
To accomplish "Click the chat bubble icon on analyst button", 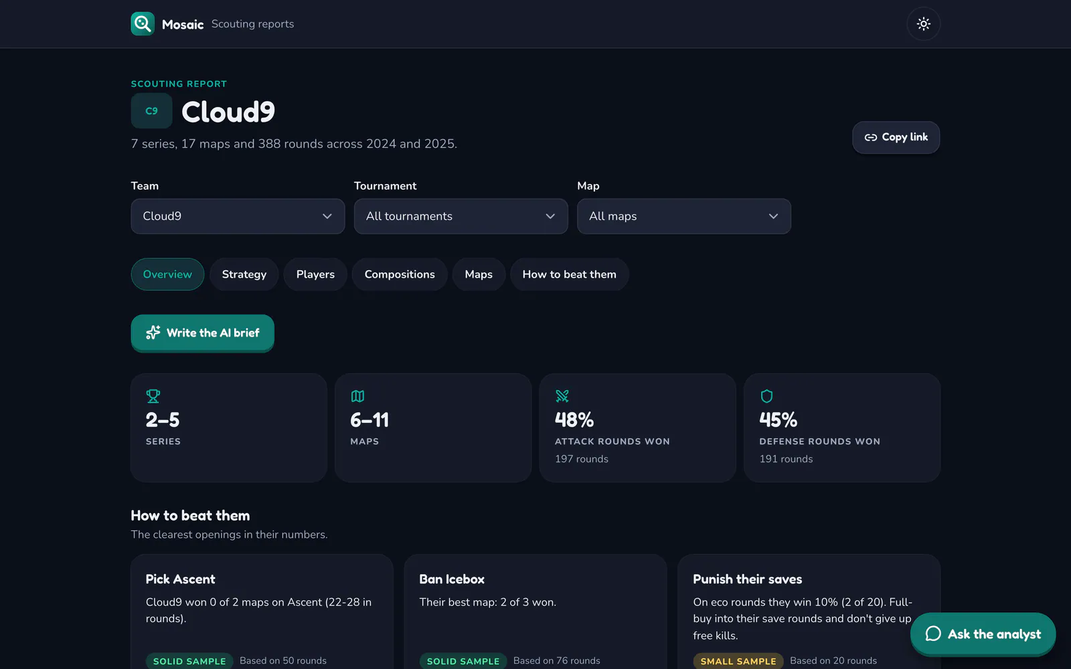I will pos(933,634).
